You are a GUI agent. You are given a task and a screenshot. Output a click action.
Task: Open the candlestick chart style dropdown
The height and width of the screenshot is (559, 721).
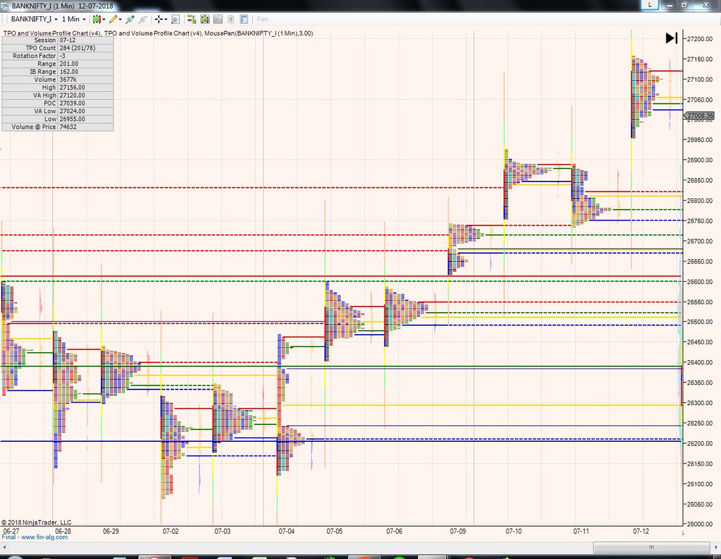click(x=99, y=19)
